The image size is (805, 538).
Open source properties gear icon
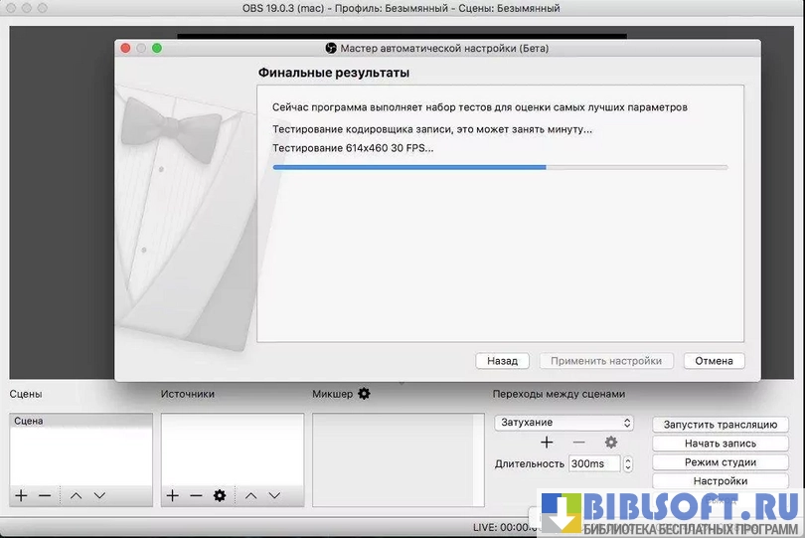220,495
